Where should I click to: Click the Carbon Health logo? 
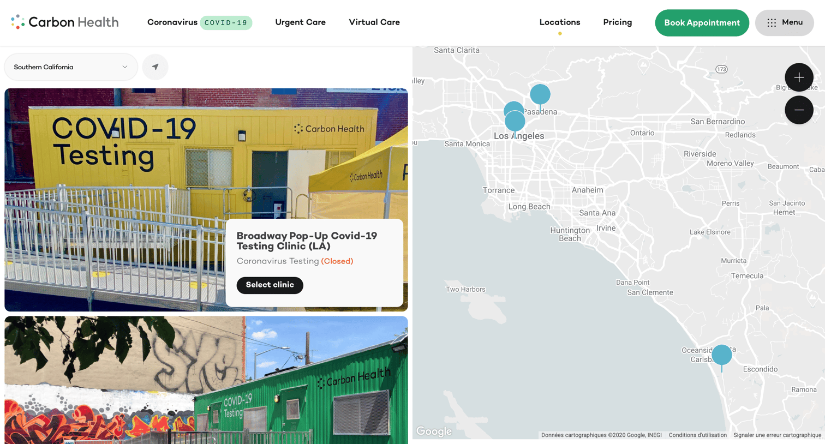click(x=64, y=22)
